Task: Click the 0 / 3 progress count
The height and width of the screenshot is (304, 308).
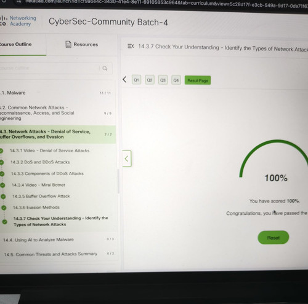Action: 110,239
